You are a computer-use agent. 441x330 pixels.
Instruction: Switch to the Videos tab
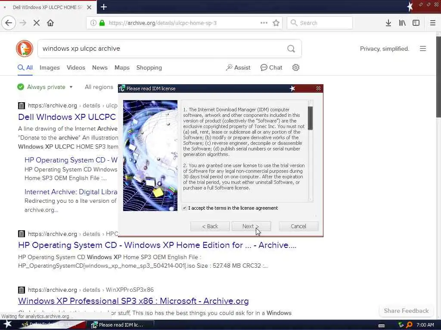tap(76, 67)
